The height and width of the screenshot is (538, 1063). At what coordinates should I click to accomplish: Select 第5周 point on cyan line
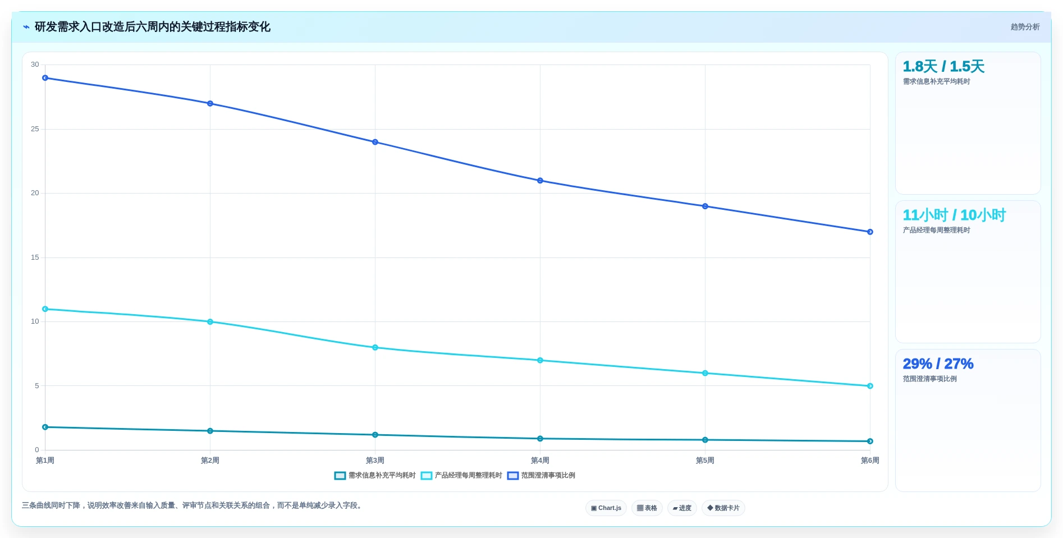[705, 373]
